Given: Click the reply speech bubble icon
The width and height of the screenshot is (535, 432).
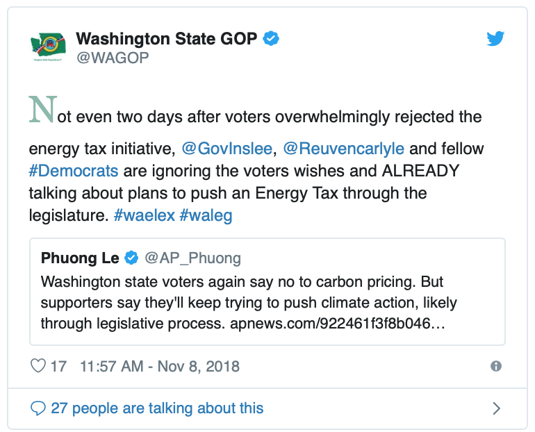Looking at the screenshot, I should [x=38, y=408].
